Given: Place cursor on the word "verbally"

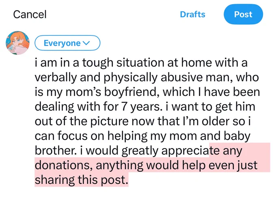Looking at the screenshot, I should coord(56,77).
